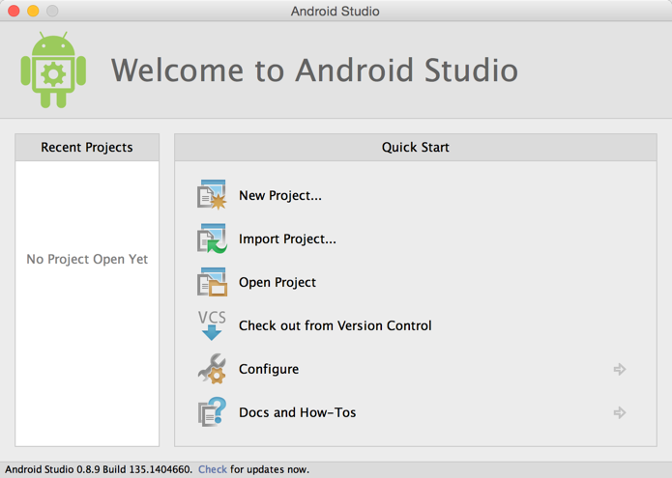Minimize the window with yellow button
The height and width of the screenshot is (478, 672).
[33, 11]
